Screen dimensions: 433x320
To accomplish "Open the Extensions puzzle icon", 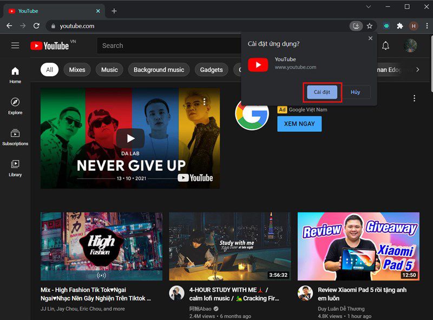I will (x=400, y=26).
